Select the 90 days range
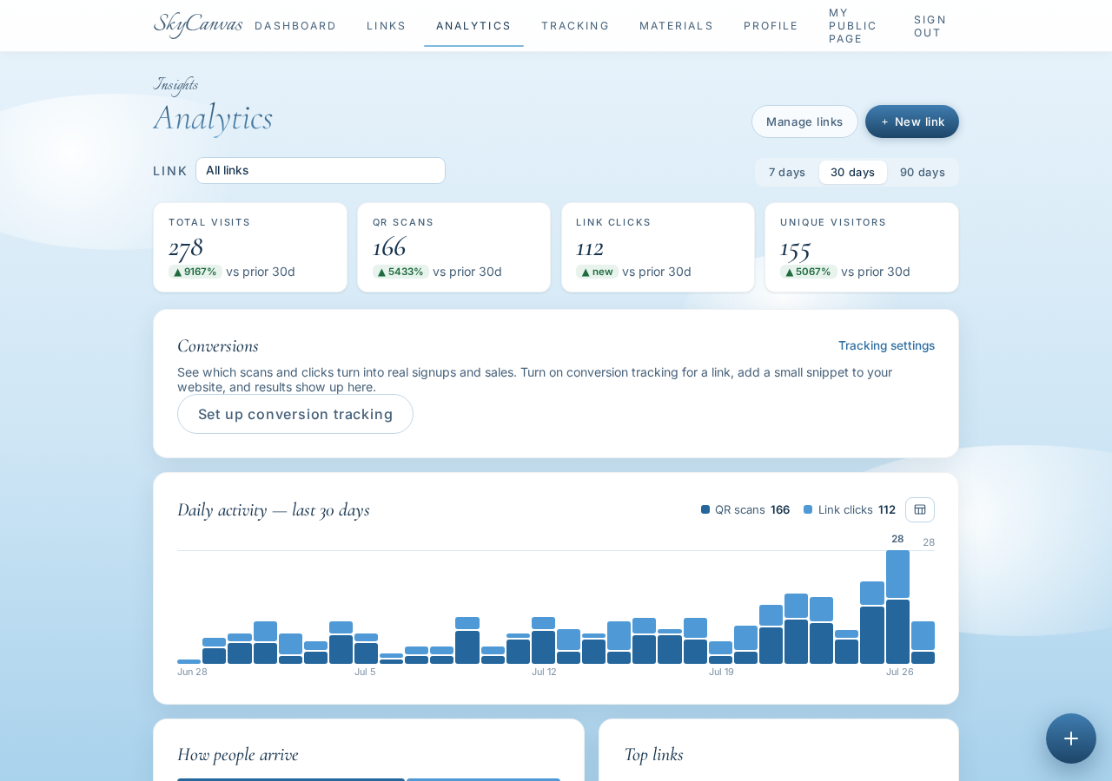The height and width of the screenshot is (781, 1112). point(923,172)
